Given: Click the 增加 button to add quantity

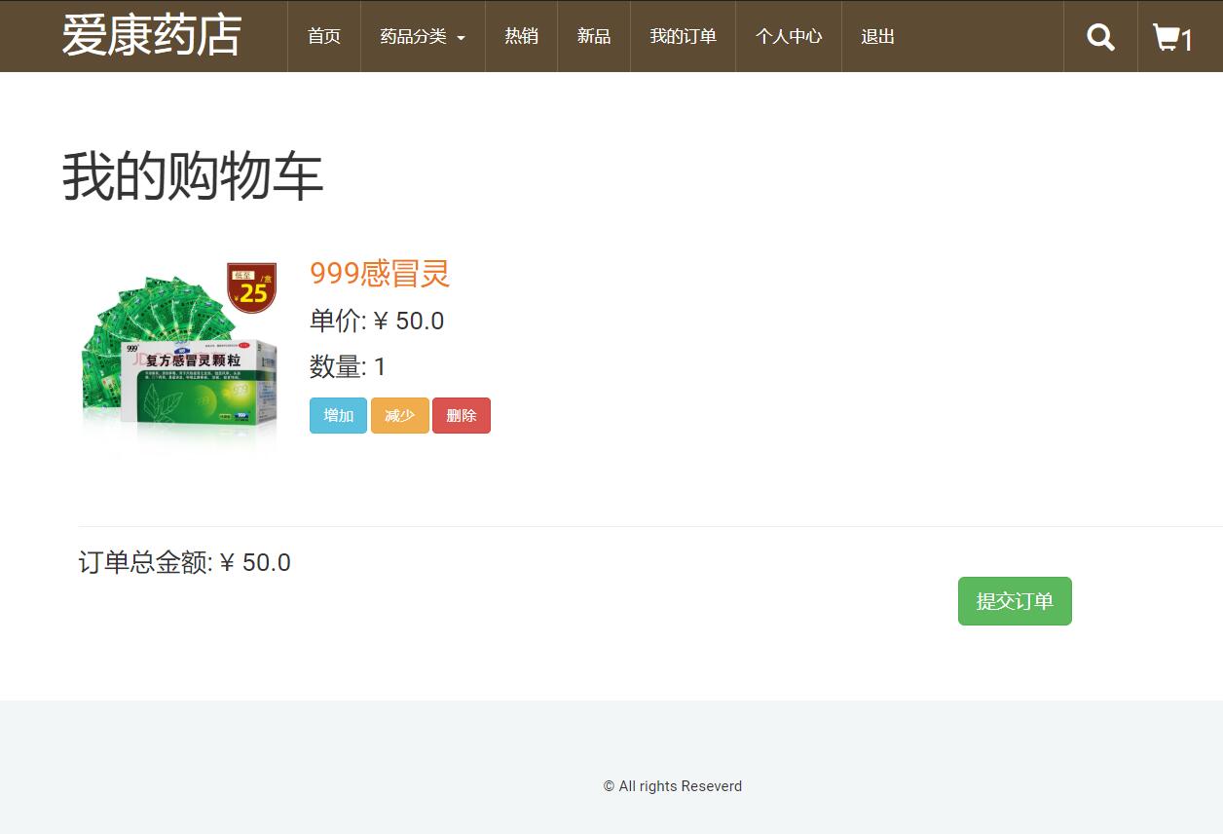Looking at the screenshot, I should point(338,415).
